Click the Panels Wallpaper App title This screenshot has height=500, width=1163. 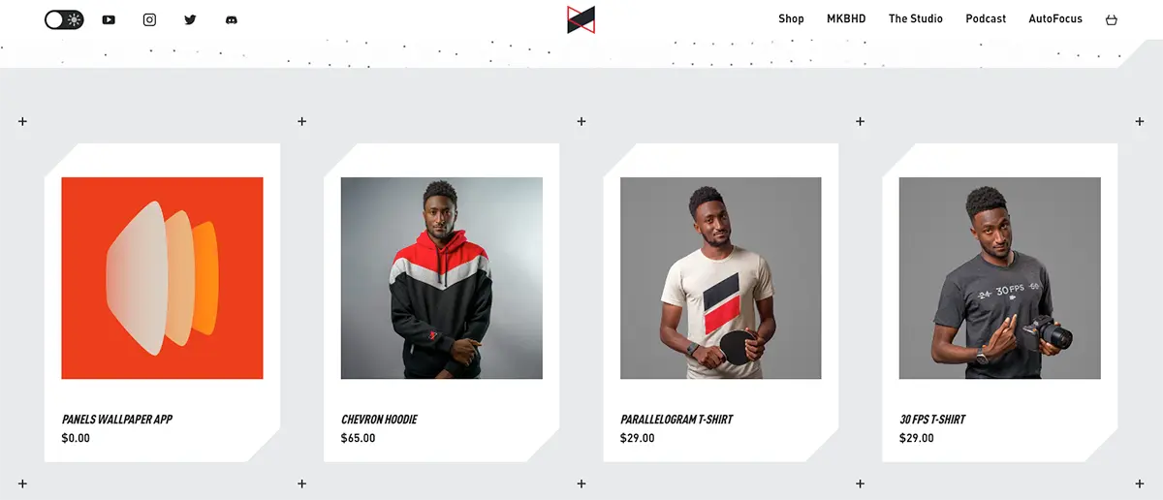click(x=117, y=420)
